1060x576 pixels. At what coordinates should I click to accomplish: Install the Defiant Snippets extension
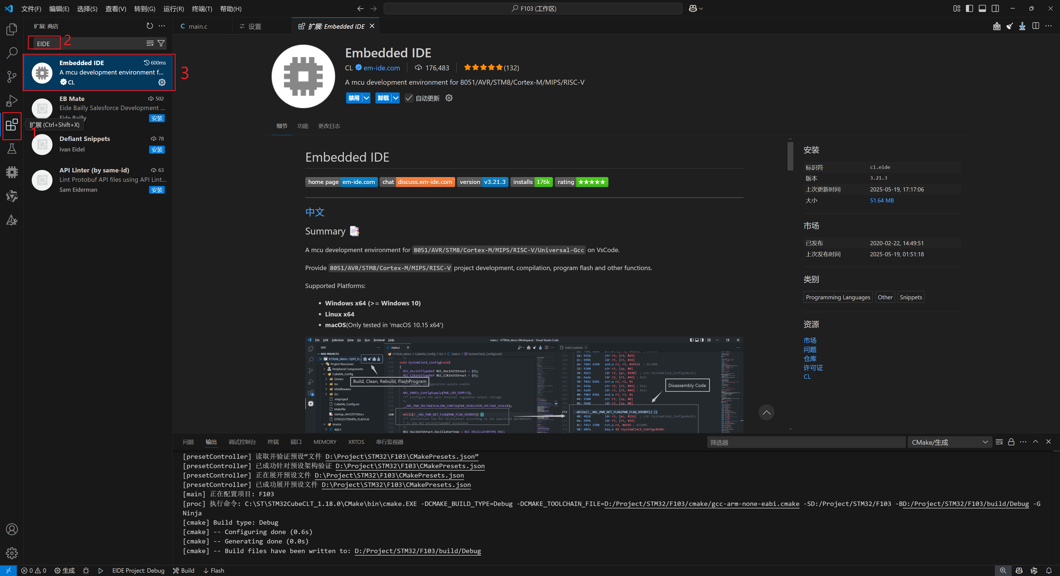point(157,150)
